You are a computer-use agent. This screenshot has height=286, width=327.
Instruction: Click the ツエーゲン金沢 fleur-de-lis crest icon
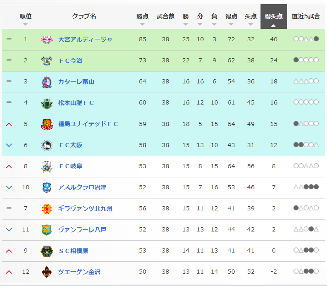[x=46, y=272]
